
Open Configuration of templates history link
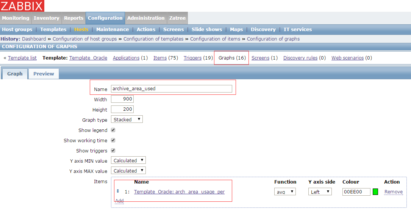click(153, 39)
